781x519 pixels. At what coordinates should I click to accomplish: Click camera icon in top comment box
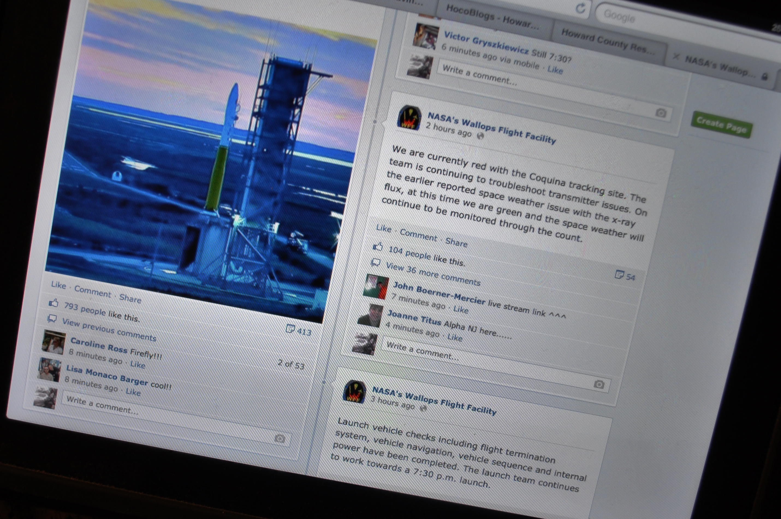pyautogui.click(x=661, y=113)
